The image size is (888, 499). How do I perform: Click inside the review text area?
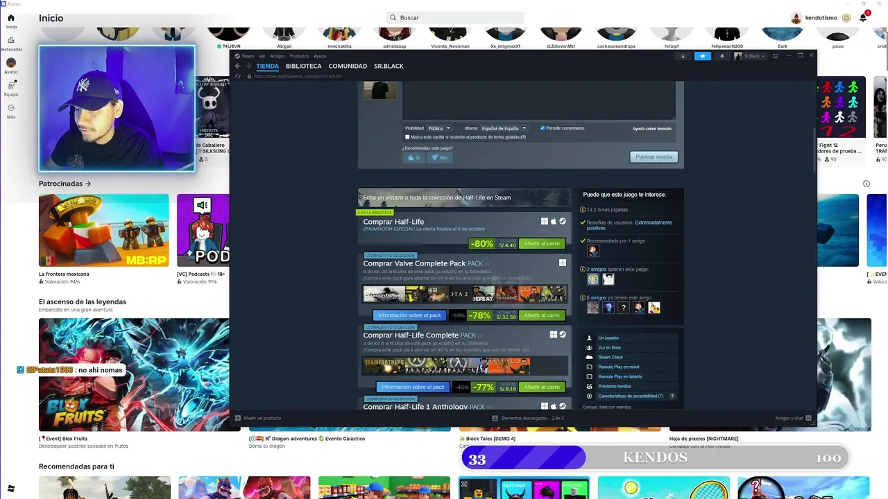[538, 100]
